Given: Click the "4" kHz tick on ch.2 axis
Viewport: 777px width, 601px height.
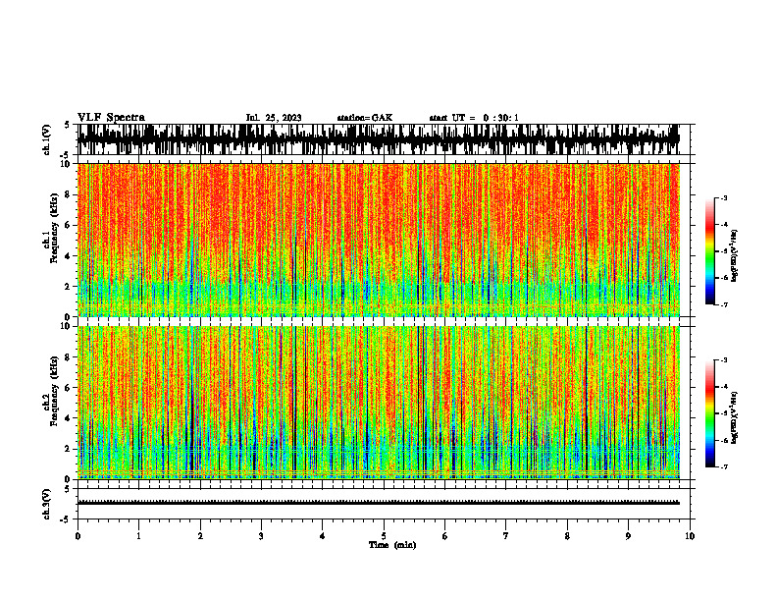Looking at the screenshot, I should coord(68,418).
